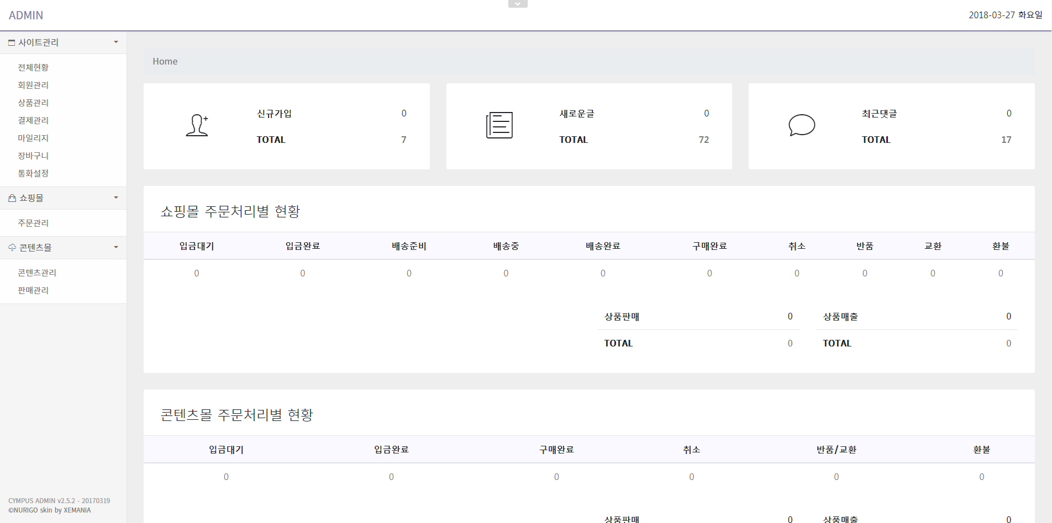Click the new posts document icon
1052x523 pixels.
[x=499, y=125]
